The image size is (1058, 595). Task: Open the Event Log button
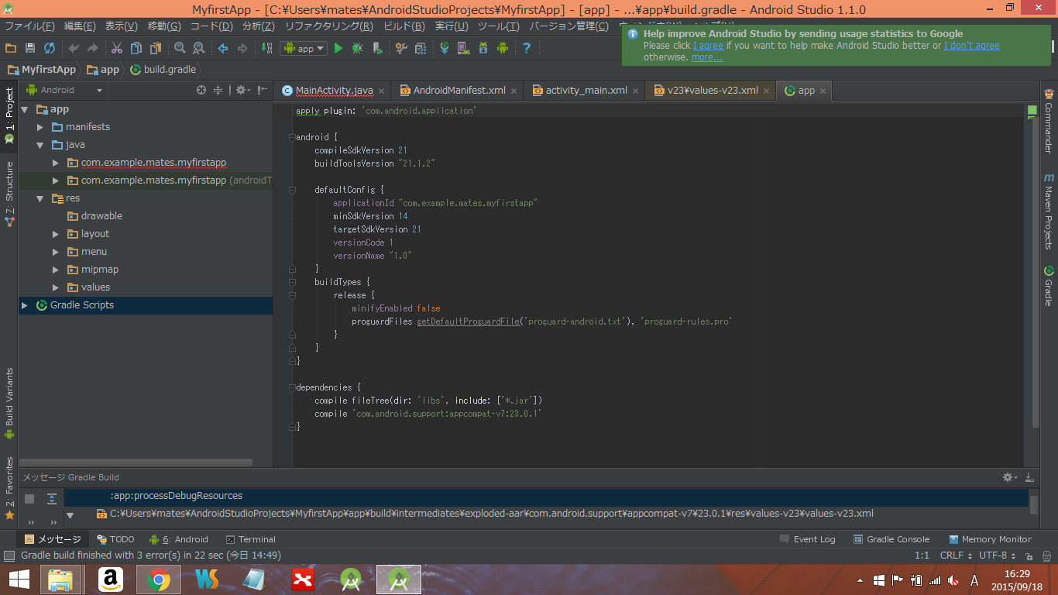point(806,539)
